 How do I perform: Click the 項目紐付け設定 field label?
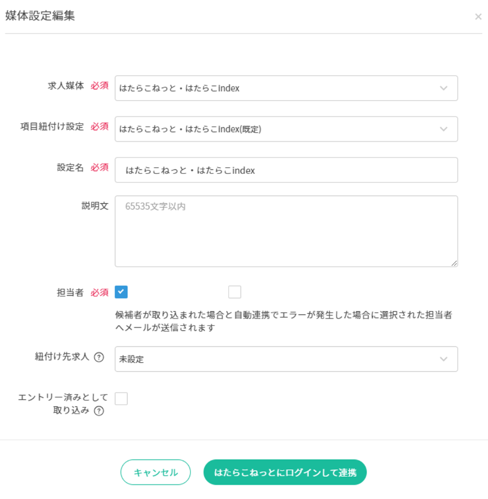pyautogui.click(x=52, y=127)
